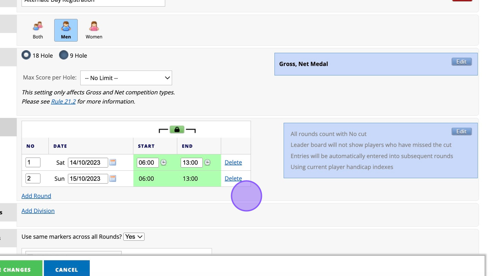493x276 pixels.
Task: Open clock picker for 06:00 start time
Action: pos(163,162)
